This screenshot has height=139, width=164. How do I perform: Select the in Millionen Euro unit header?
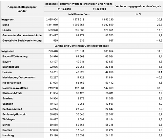[x=79, y=14]
